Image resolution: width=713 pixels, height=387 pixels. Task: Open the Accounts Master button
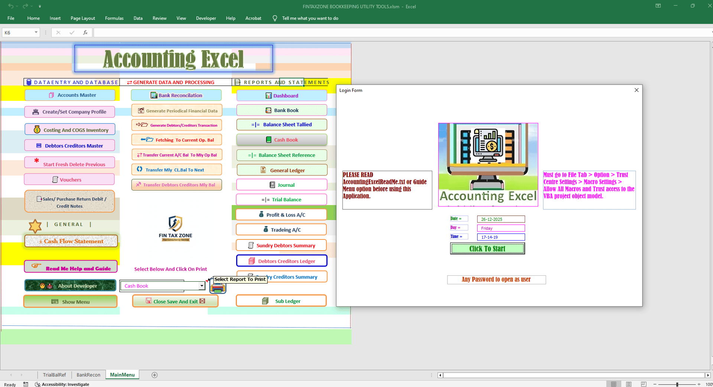pyautogui.click(x=70, y=95)
